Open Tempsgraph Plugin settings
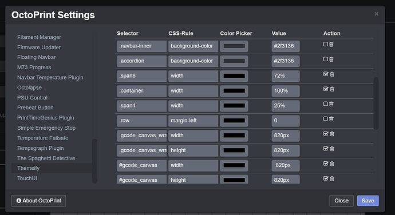The width and height of the screenshot is (395, 215). point(40,148)
